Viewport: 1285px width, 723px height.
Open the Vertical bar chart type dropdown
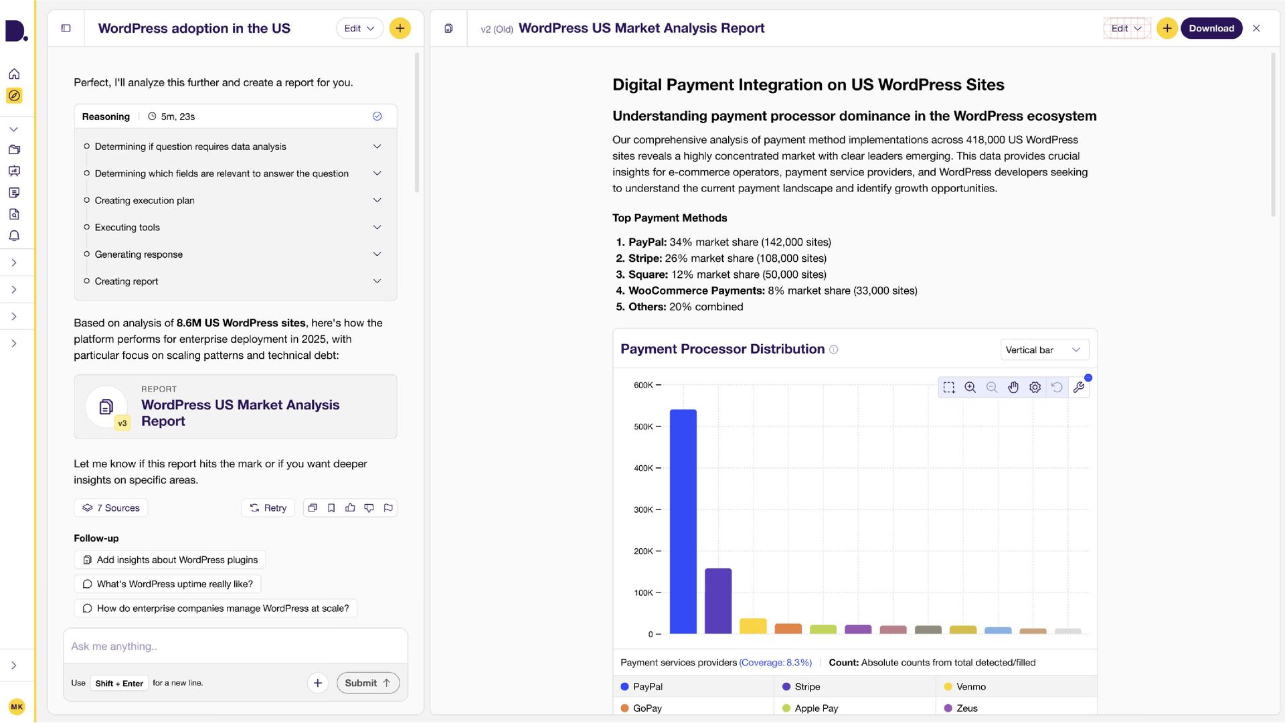tap(1043, 350)
